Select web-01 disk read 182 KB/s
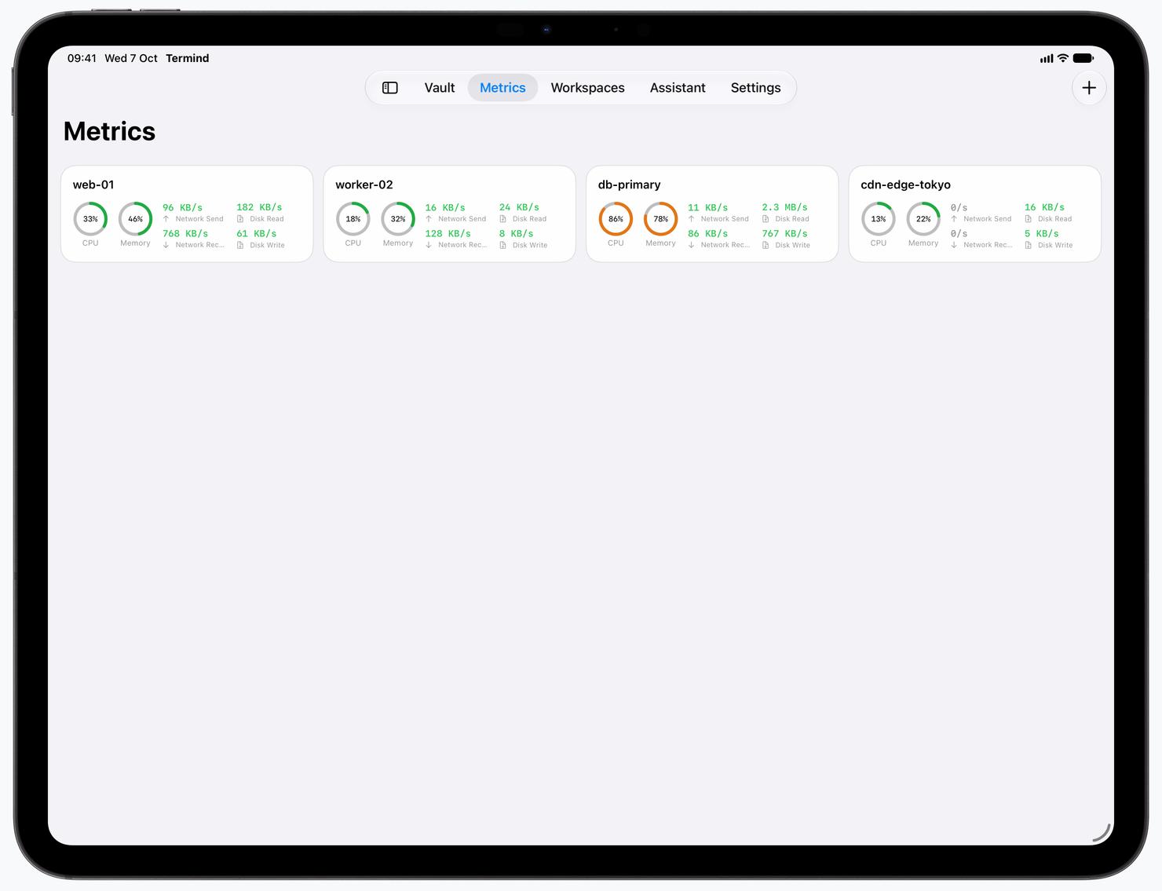Image resolution: width=1162 pixels, height=891 pixels. point(259,207)
